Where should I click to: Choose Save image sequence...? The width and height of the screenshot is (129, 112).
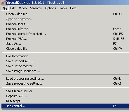65,71
